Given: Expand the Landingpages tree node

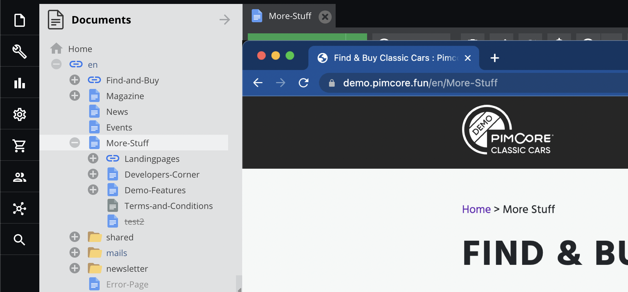Looking at the screenshot, I should click(x=93, y=159).
